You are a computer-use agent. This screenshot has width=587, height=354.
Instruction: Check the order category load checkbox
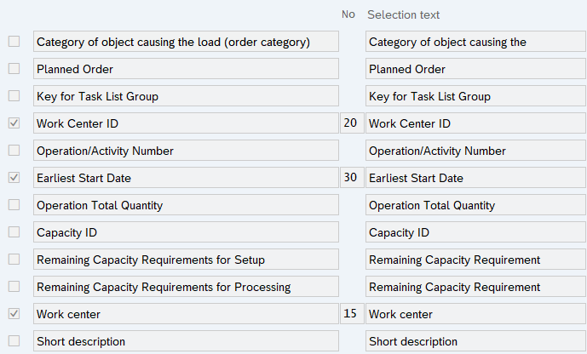(x=14, y=42)
